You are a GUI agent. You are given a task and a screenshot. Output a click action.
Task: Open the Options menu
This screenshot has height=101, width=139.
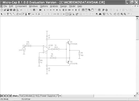44,6
